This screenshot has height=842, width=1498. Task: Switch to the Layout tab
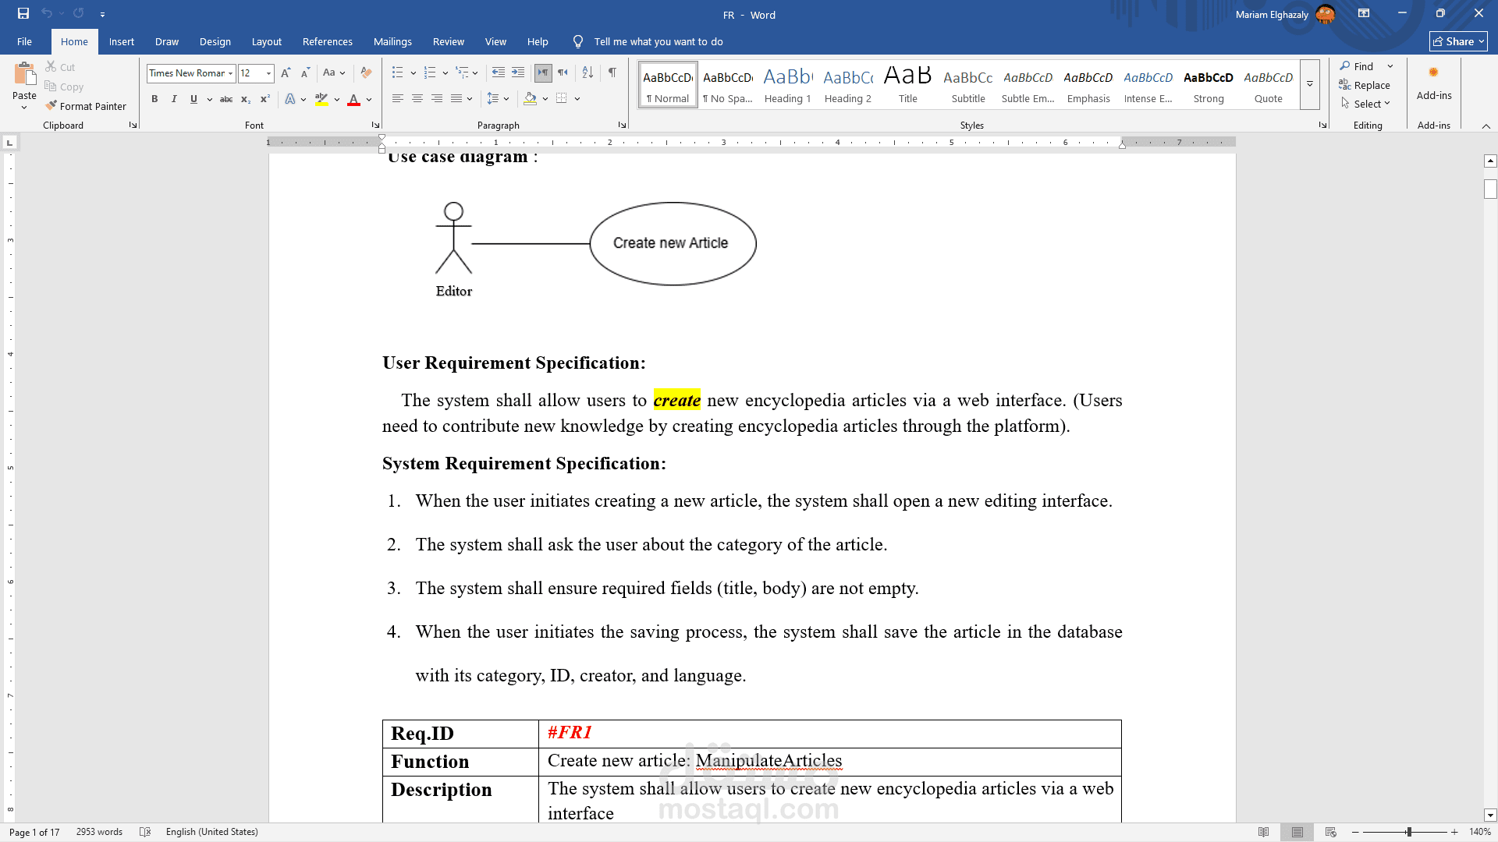coord(266,41)
